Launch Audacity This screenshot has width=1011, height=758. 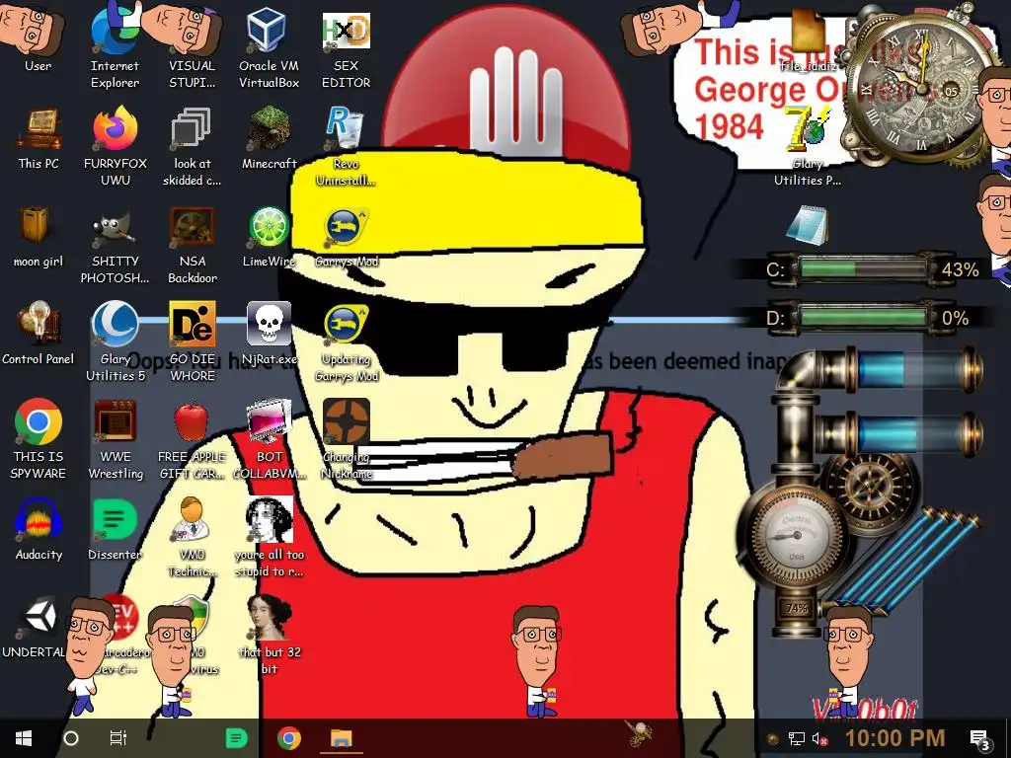coord(39,530)
